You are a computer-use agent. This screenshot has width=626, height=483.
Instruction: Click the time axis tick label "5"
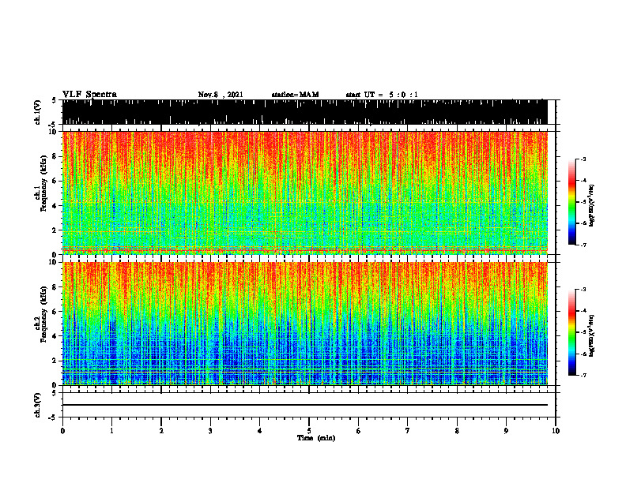coord(309,431)
